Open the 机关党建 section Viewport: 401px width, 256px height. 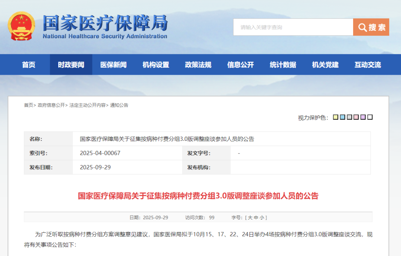pos(325,64)
